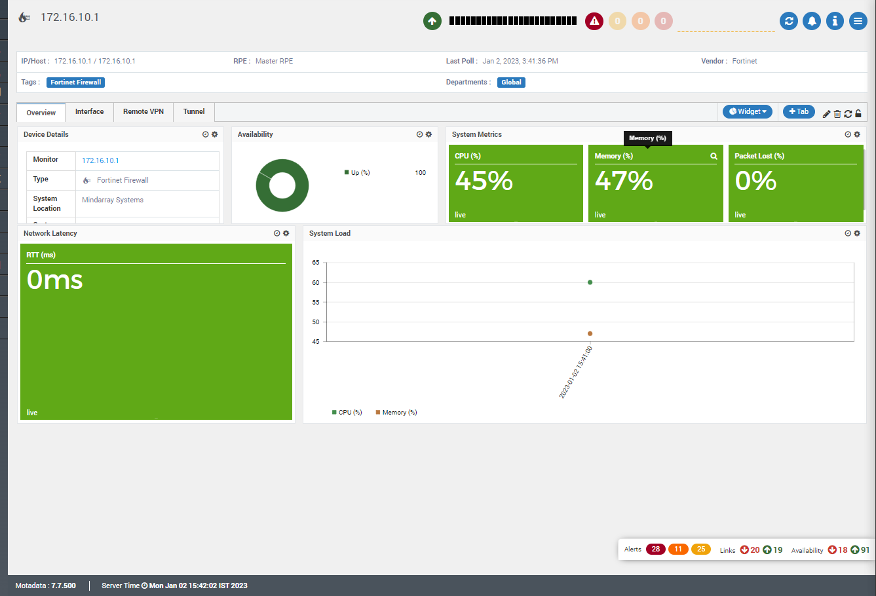Open the device info icon
The image size is (876, 596).
tap(835, 21)
